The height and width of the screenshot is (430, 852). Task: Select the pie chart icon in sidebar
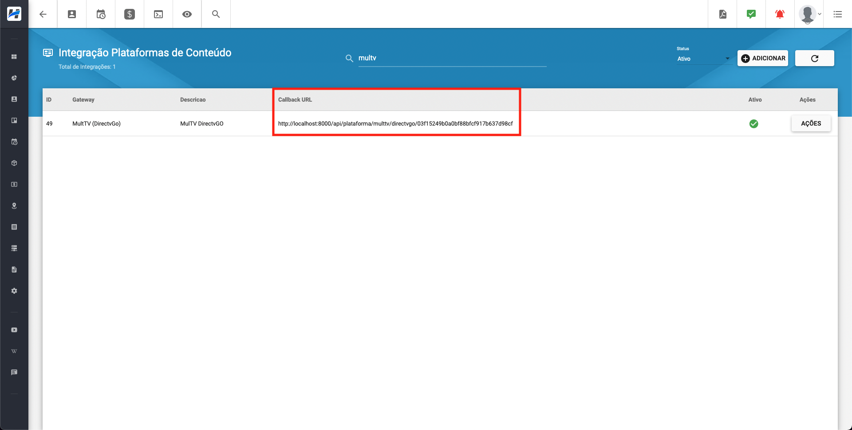pos(14,78)
